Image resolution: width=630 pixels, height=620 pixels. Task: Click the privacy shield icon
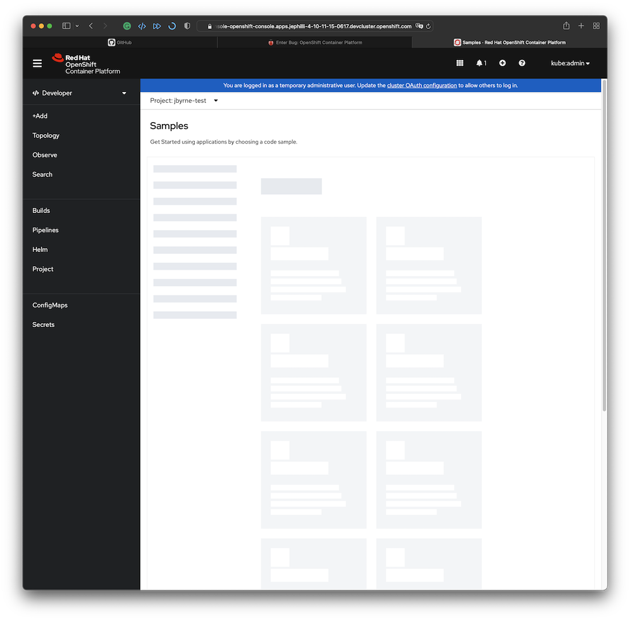pos(187,26)
